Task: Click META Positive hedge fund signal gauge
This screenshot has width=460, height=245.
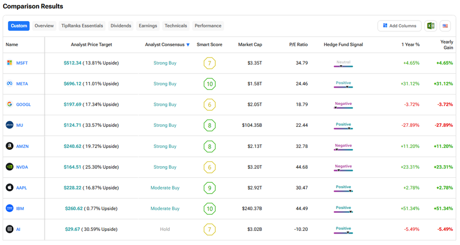Action: pyautogui.click(x=343, y=85)
